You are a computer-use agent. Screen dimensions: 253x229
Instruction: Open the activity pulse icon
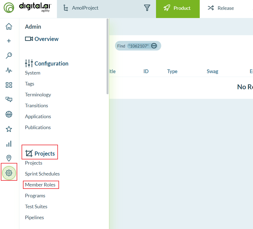tap(9, 70)
